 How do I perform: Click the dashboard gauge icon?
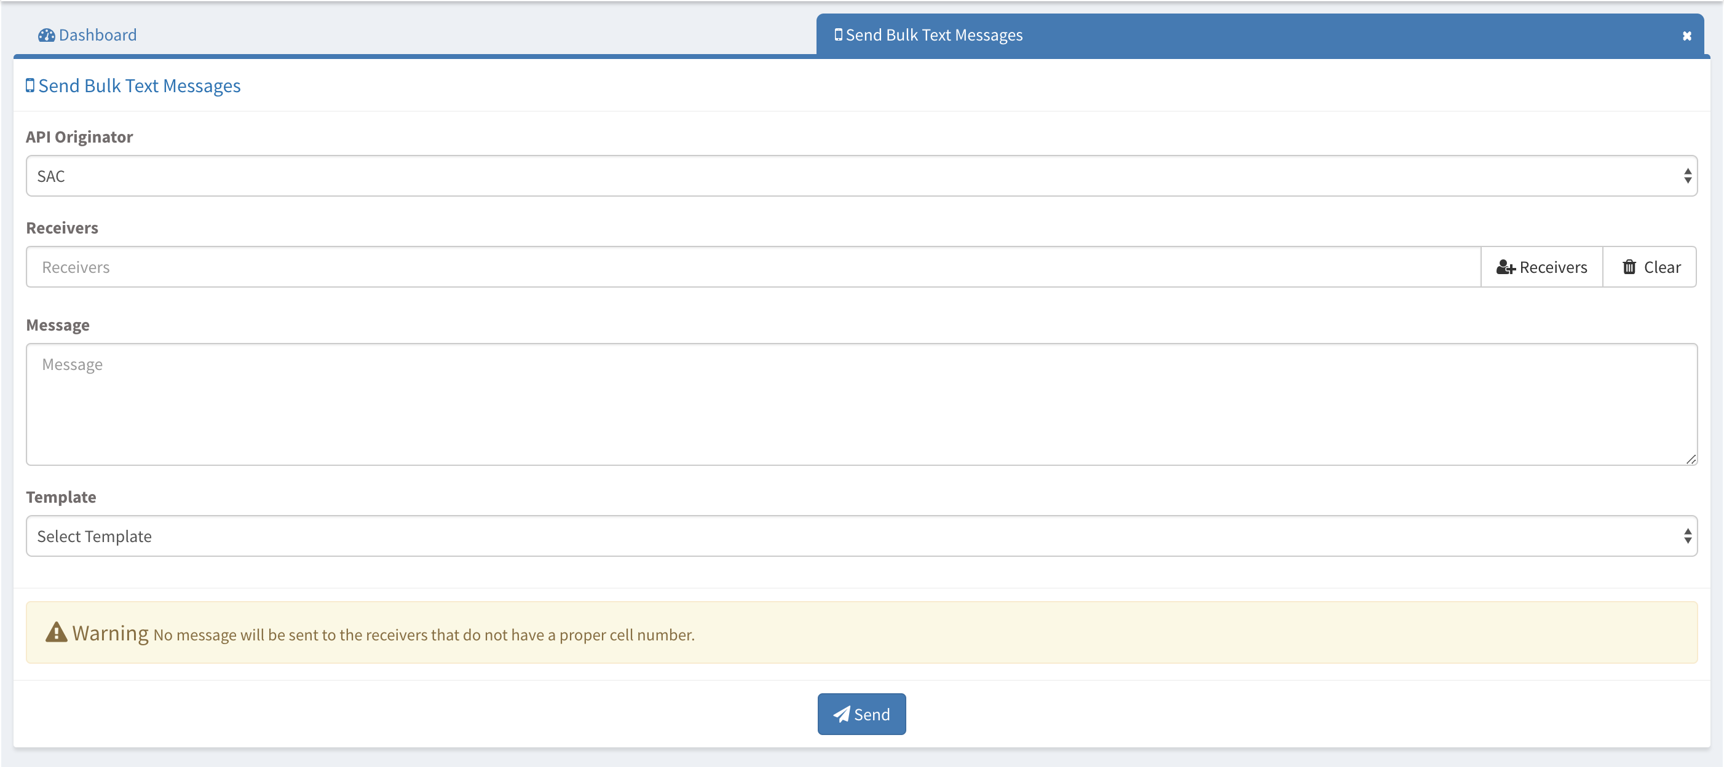[46, 35]
